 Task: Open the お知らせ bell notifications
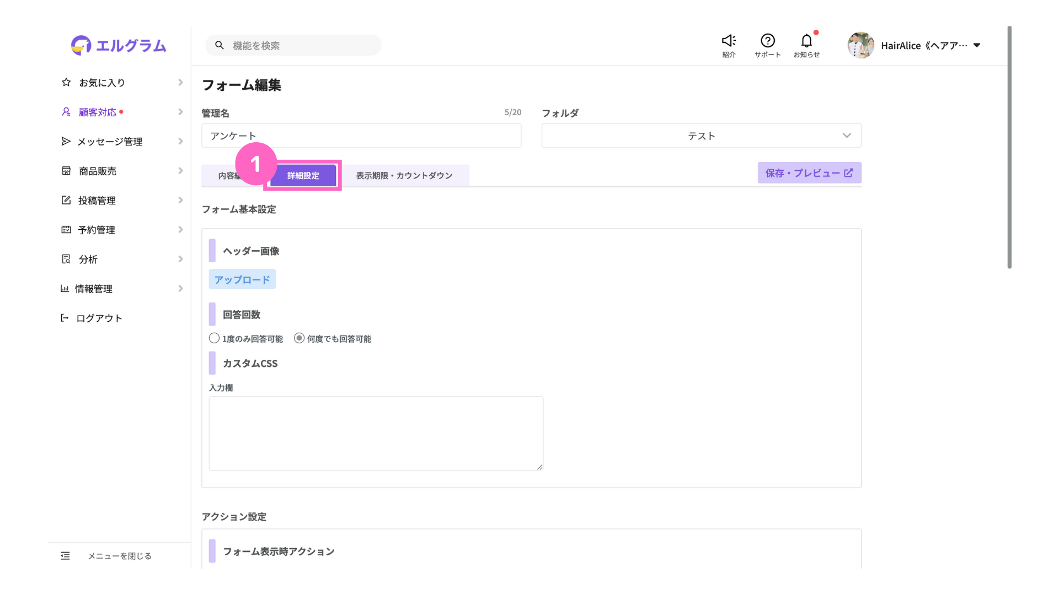pyautogui.click(x=806, y=41)
